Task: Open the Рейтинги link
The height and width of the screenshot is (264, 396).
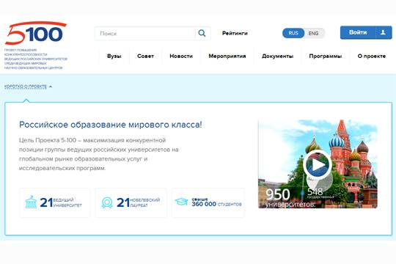Action: (235, 33)
